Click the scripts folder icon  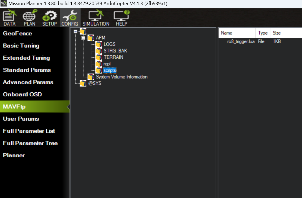[x=98, y=70]
